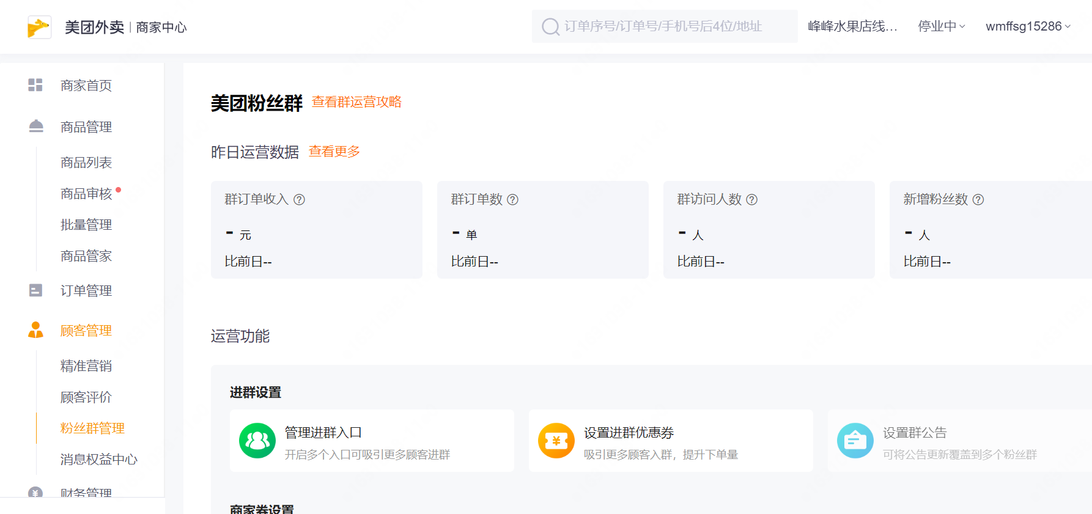Click orange 设置进群优惠券 coupon icon

click(556, 441)
